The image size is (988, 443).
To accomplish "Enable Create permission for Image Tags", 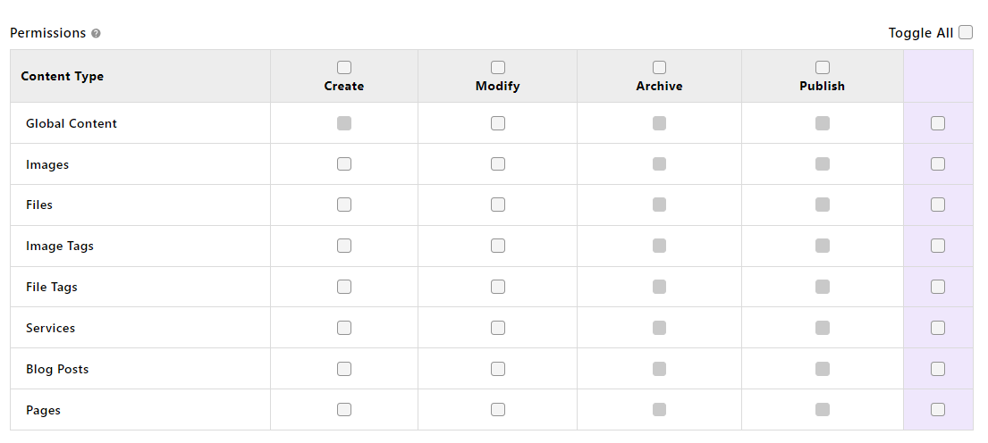I will (x=344, y=246).
